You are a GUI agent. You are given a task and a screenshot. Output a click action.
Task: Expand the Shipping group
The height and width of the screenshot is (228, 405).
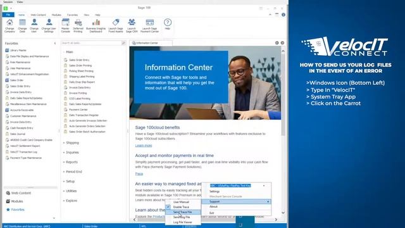64,142
